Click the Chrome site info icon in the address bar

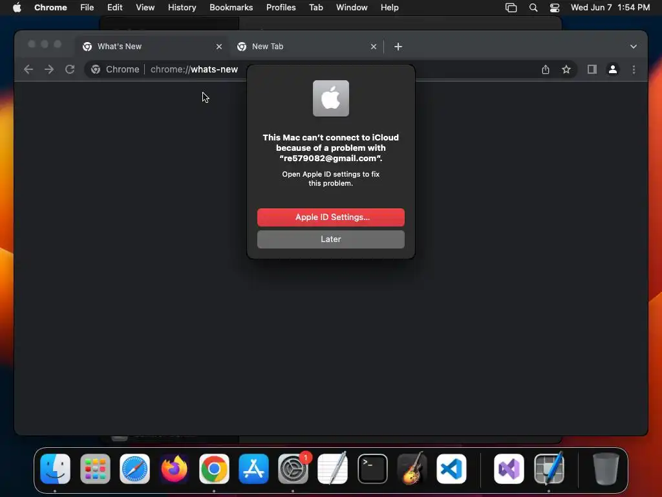point(96,69)
